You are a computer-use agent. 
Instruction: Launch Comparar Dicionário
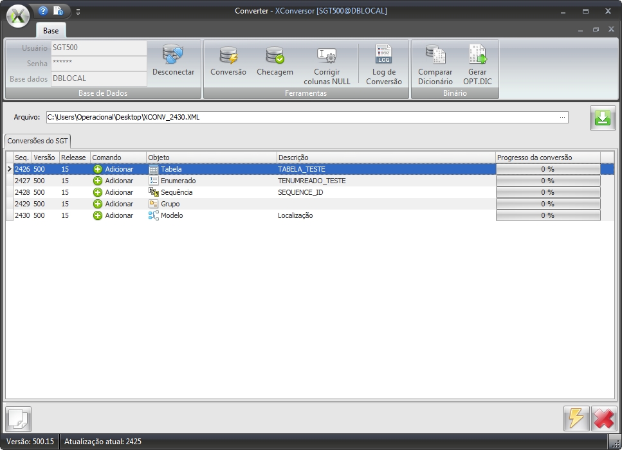[435, 57]
